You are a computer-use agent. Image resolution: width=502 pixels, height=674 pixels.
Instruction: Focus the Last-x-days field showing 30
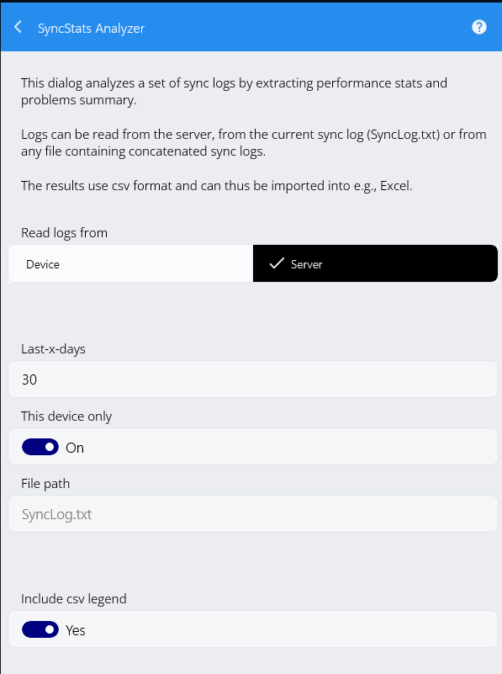(253, 379)
